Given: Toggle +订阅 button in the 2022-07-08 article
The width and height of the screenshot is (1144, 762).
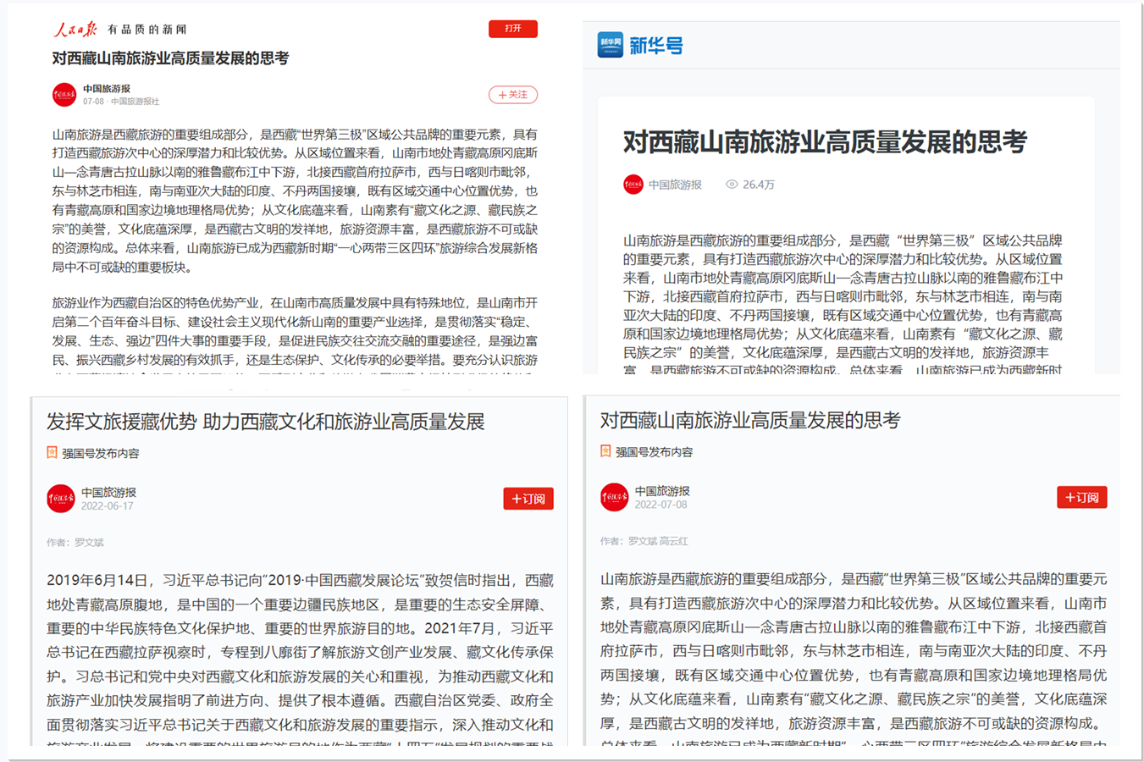Looking at the screenshot, I should coord(1081,497).
